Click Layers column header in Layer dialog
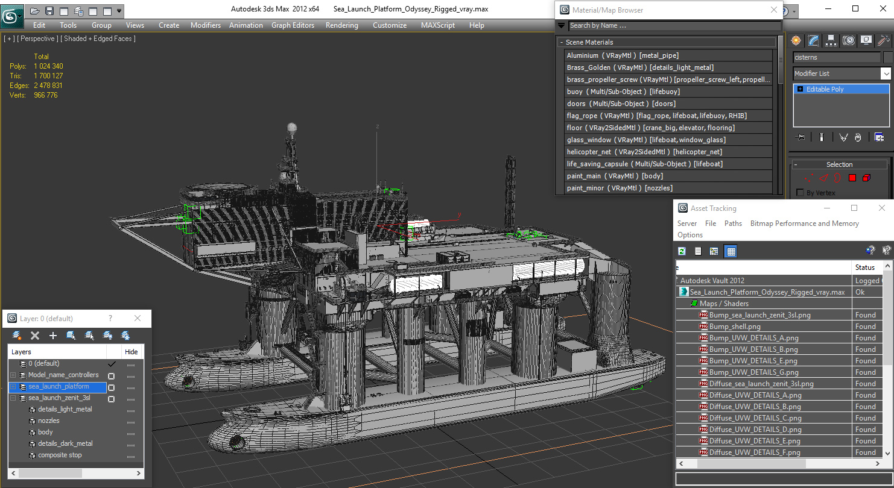 57,352
